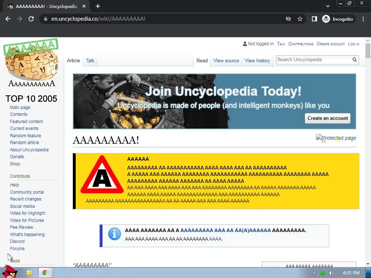Click the padlock site info icon
The height and width of the screenshot is (278, 371).
click(46, 19)
